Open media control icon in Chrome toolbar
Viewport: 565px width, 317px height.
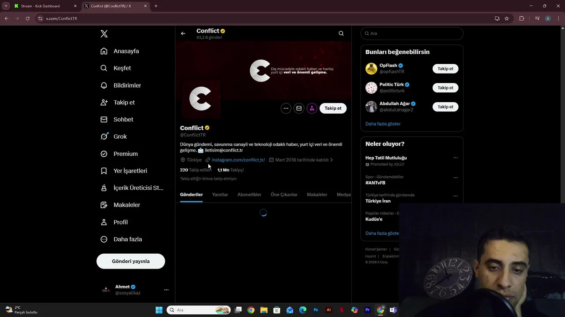coord(537,18)
